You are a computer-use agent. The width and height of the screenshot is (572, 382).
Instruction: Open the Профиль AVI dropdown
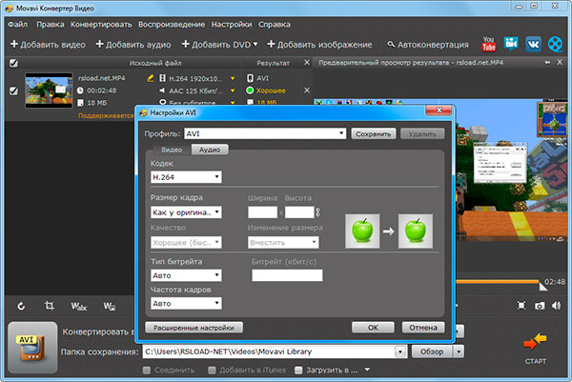click(x=265, y=133)
